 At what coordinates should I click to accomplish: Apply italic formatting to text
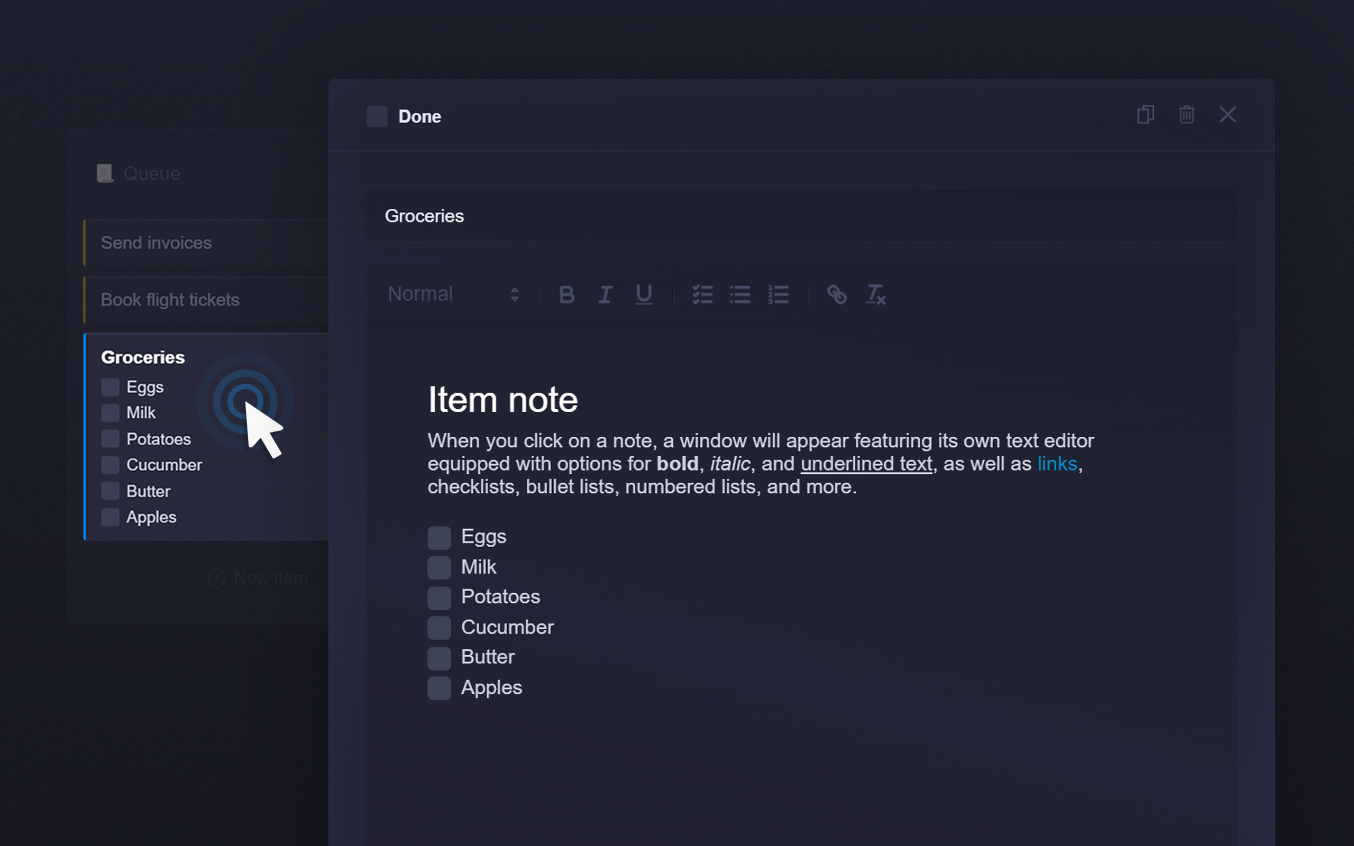603,293
